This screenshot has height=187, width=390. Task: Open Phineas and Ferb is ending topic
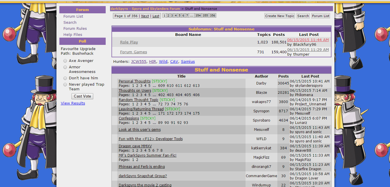click(142, 167)
